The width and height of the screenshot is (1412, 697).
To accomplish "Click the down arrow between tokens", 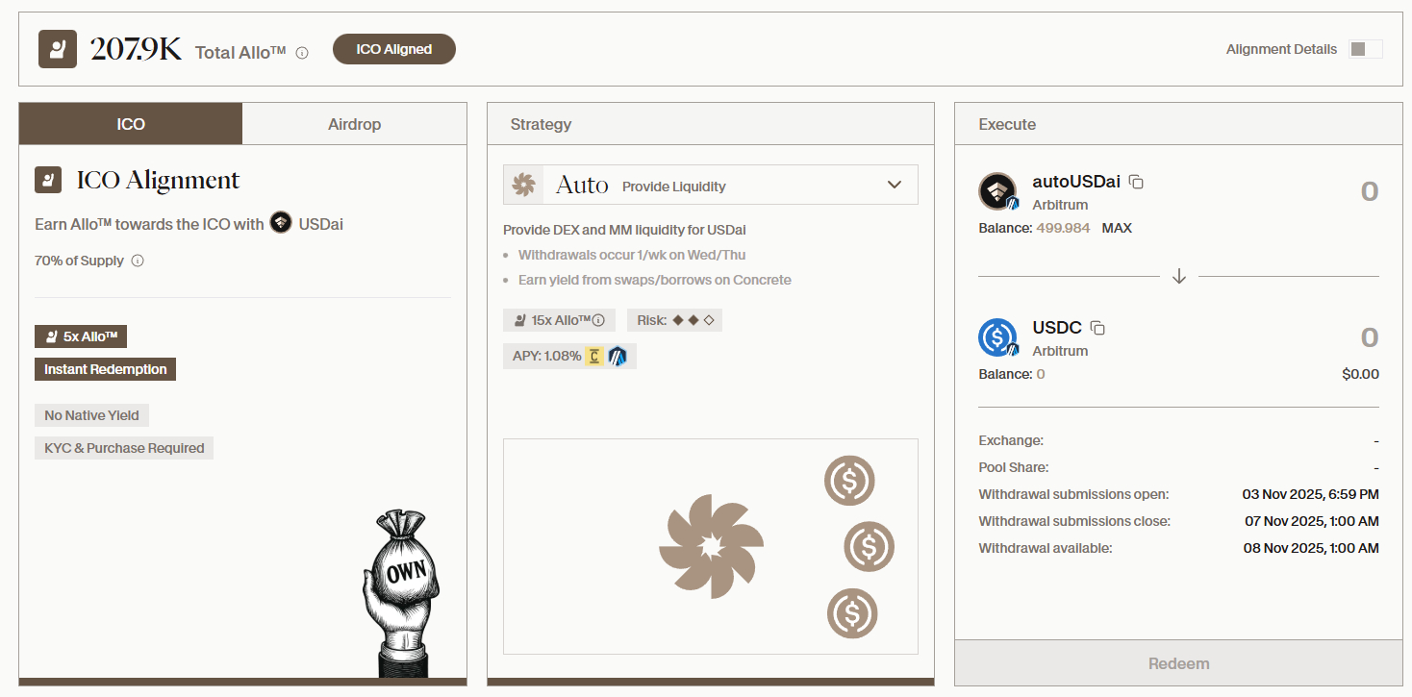I will point(1179,277).
